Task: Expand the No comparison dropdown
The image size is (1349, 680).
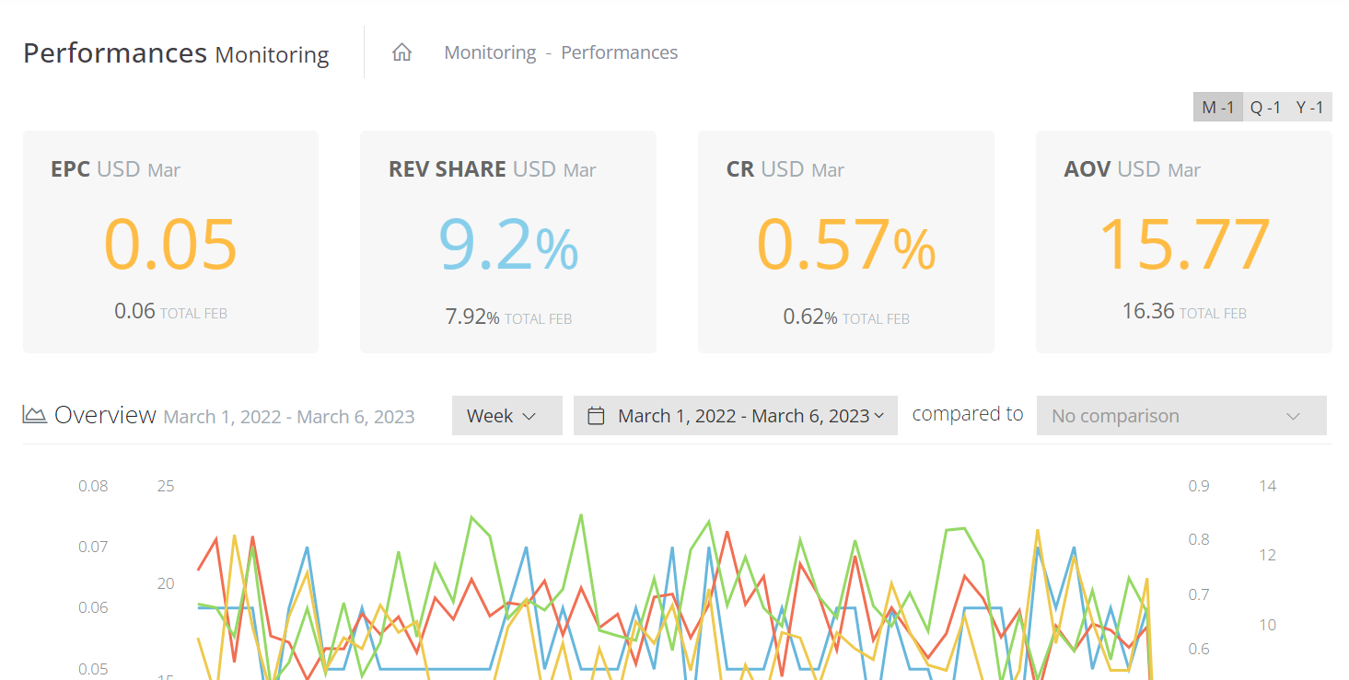Action: click(1181, 416)
